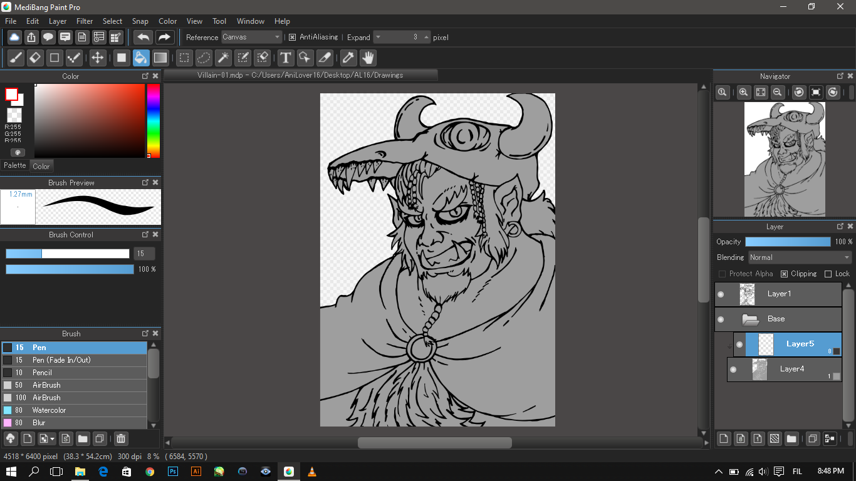Select Pen (Fade In/Out) brush
Image resolution: width=856 pixels, height=481 pixels.
(74, 360)
